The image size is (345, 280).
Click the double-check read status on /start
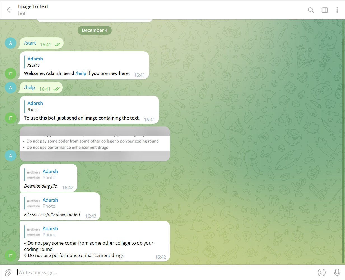coord(57,45)
